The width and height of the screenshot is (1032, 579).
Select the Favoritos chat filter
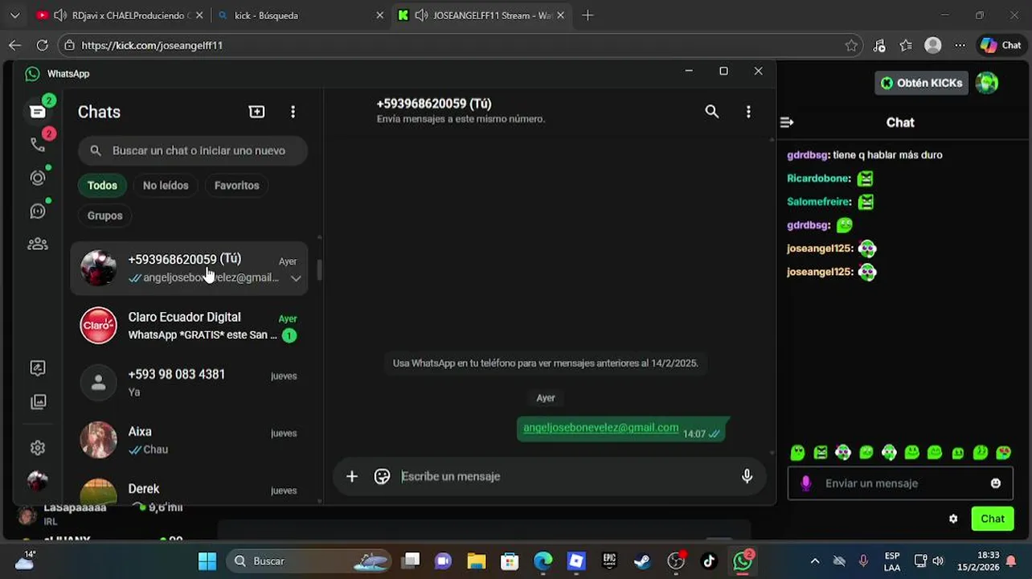[x=236, y=185]
